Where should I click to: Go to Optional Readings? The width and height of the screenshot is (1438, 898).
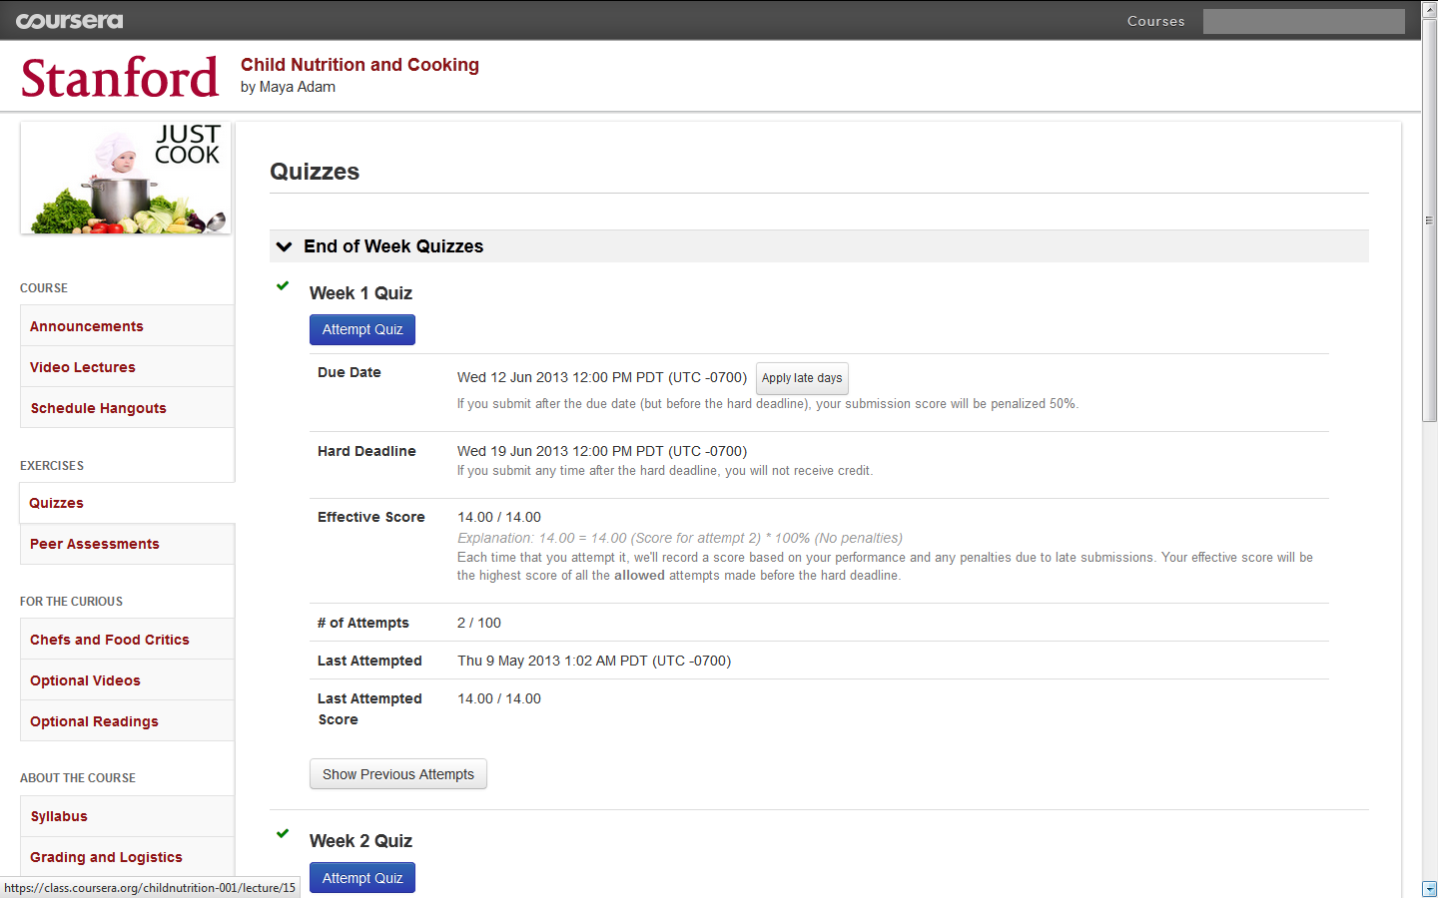click(127, 721)
